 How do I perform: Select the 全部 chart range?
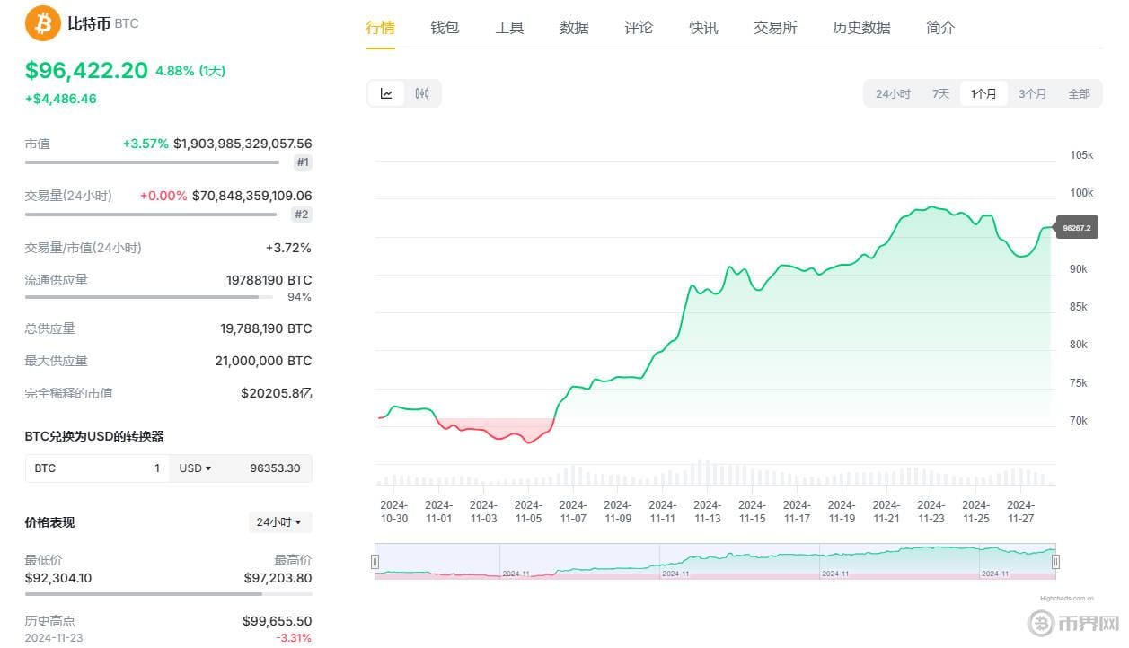[x=1079, y=93]
